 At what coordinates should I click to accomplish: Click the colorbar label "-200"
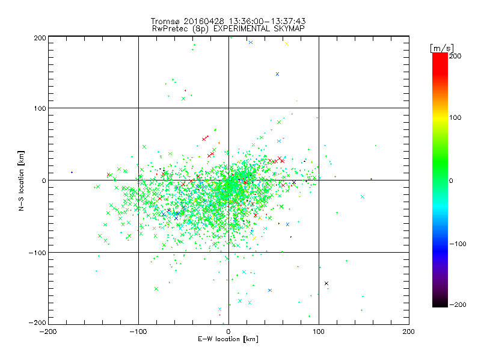(x=458, y=304)
